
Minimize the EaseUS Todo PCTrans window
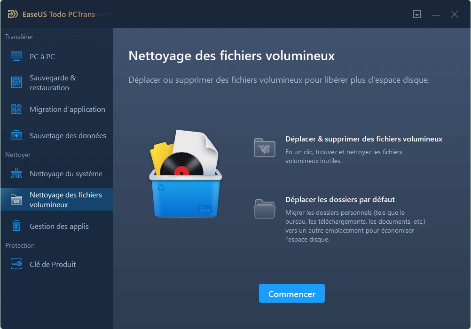(x=436, y=15)
